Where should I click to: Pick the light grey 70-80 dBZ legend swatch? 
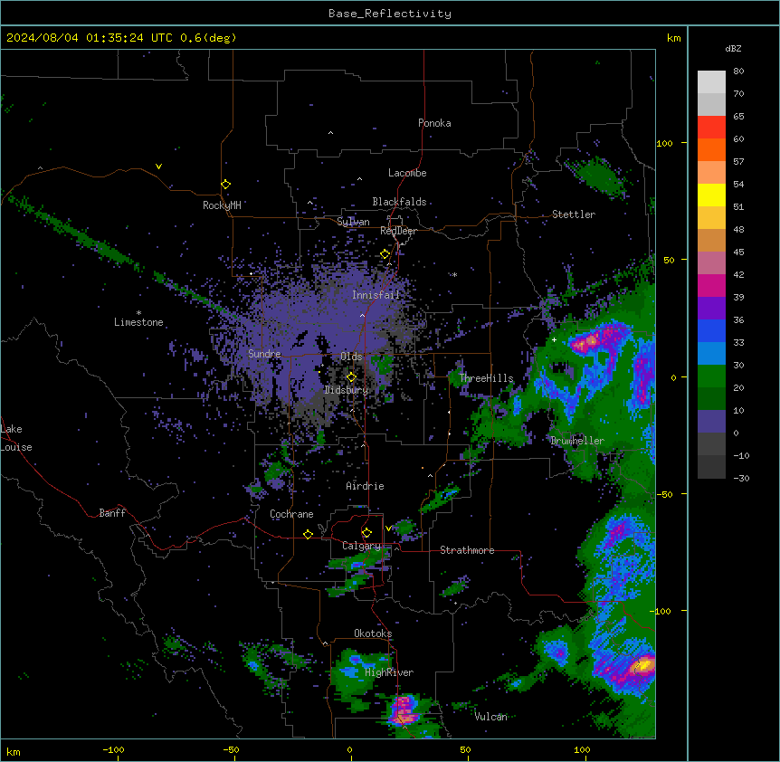(x=711, y=82)
